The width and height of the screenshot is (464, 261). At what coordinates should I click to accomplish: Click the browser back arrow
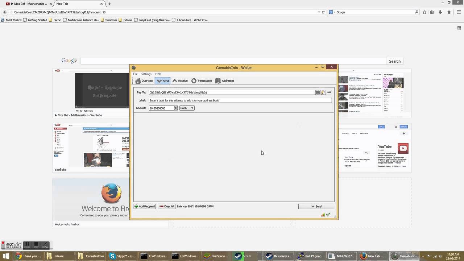(5, 12)
